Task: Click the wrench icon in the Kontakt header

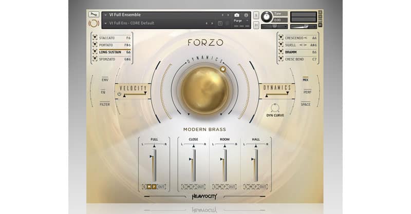Action: 93,14
